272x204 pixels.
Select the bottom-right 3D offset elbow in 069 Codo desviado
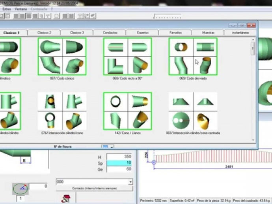click(205, 65)
